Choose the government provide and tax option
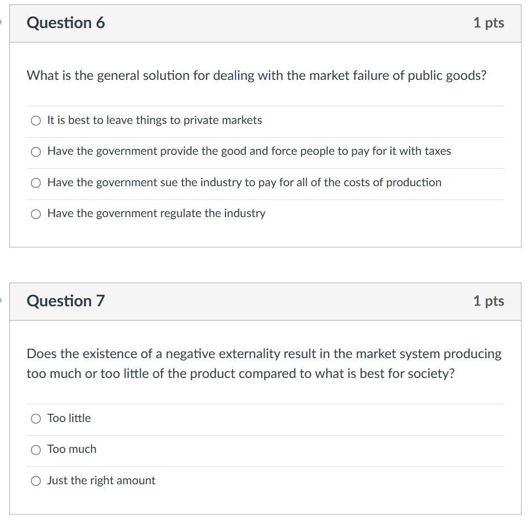Screen dimensions: 532x530 point(249,150)
